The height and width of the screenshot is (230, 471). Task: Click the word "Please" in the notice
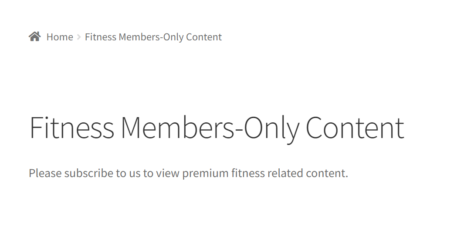pyautogui.click(x=45, y=173)
